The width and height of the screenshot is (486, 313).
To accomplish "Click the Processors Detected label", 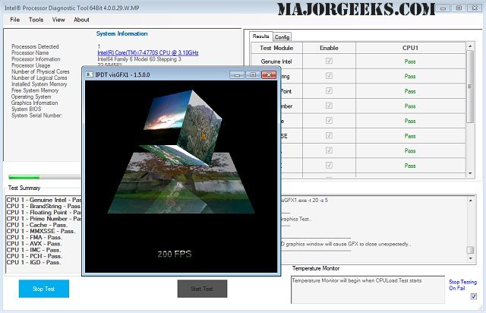I will [x=35, y=46].
